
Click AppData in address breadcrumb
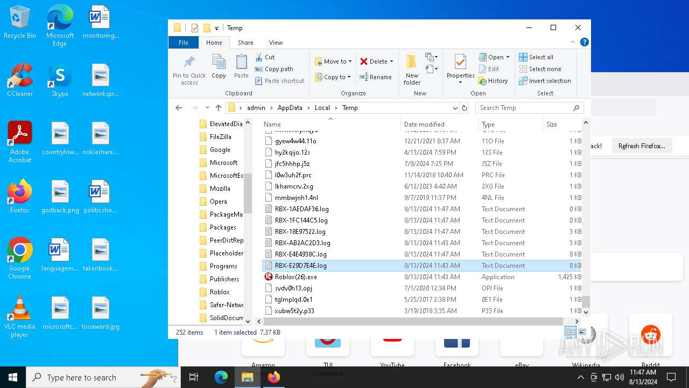pos(290,108)
